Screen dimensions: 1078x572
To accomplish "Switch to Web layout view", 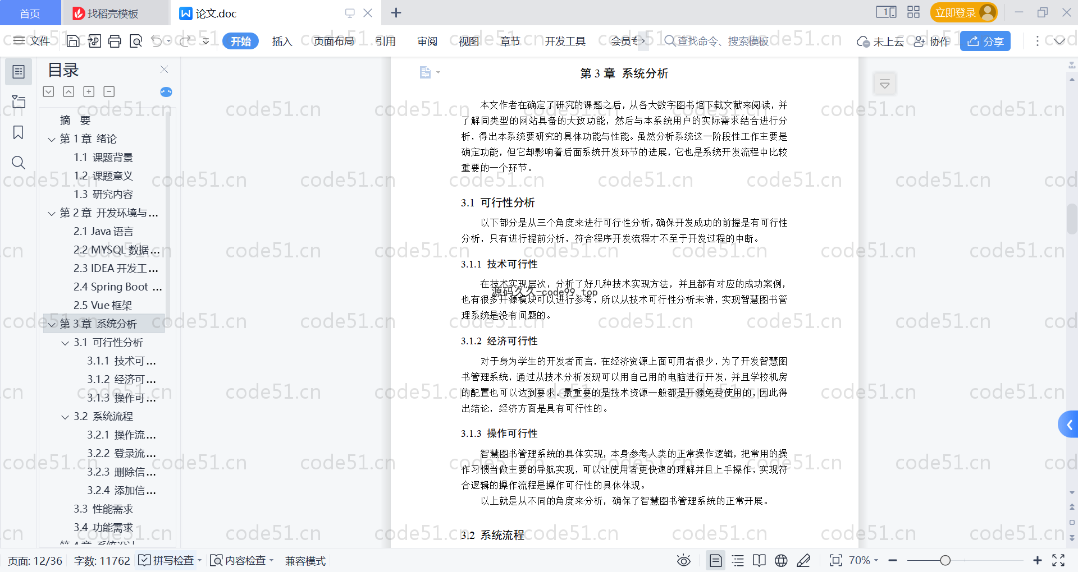I will 781,560.
